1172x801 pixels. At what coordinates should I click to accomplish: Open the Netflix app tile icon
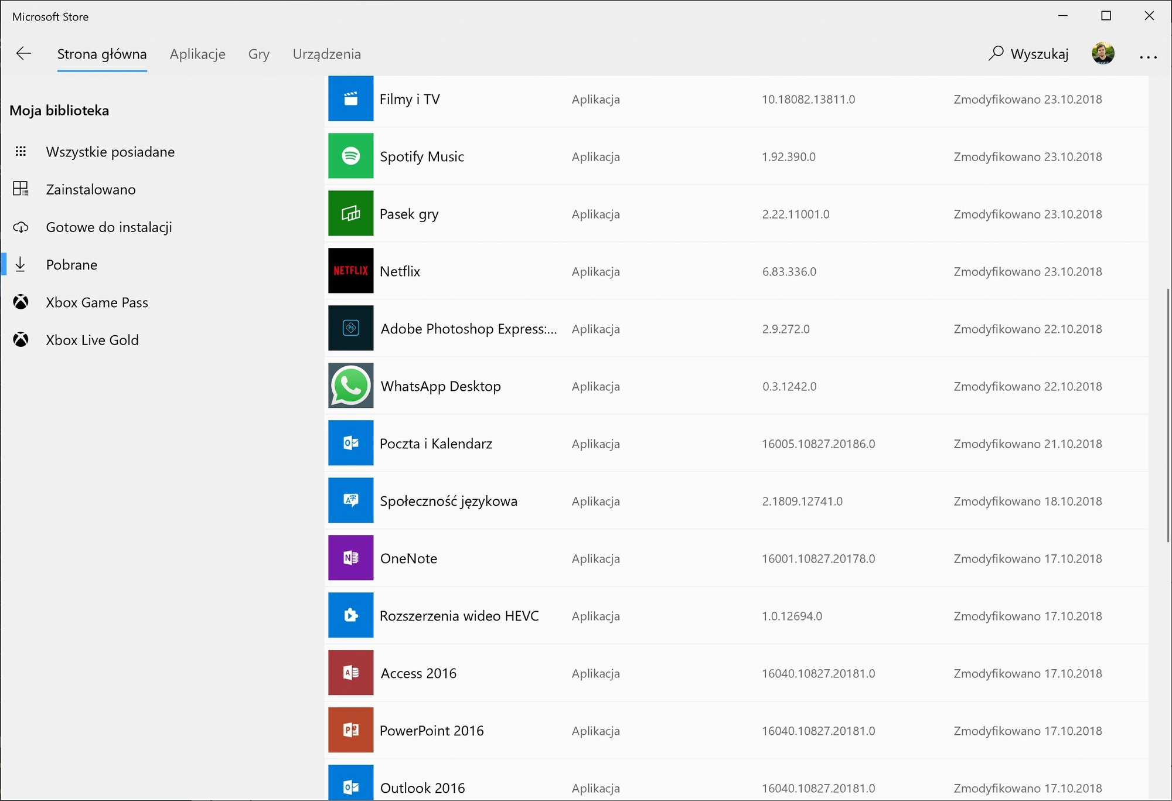pyautogui.click(x=350, y=271)
